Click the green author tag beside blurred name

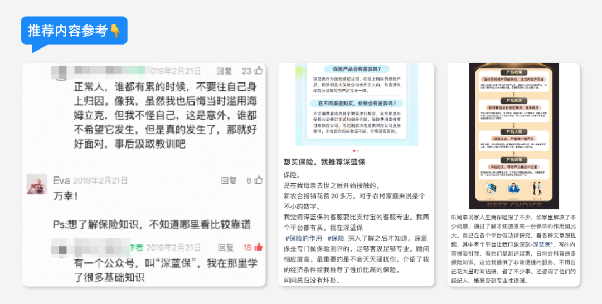(x=138, y=248)
